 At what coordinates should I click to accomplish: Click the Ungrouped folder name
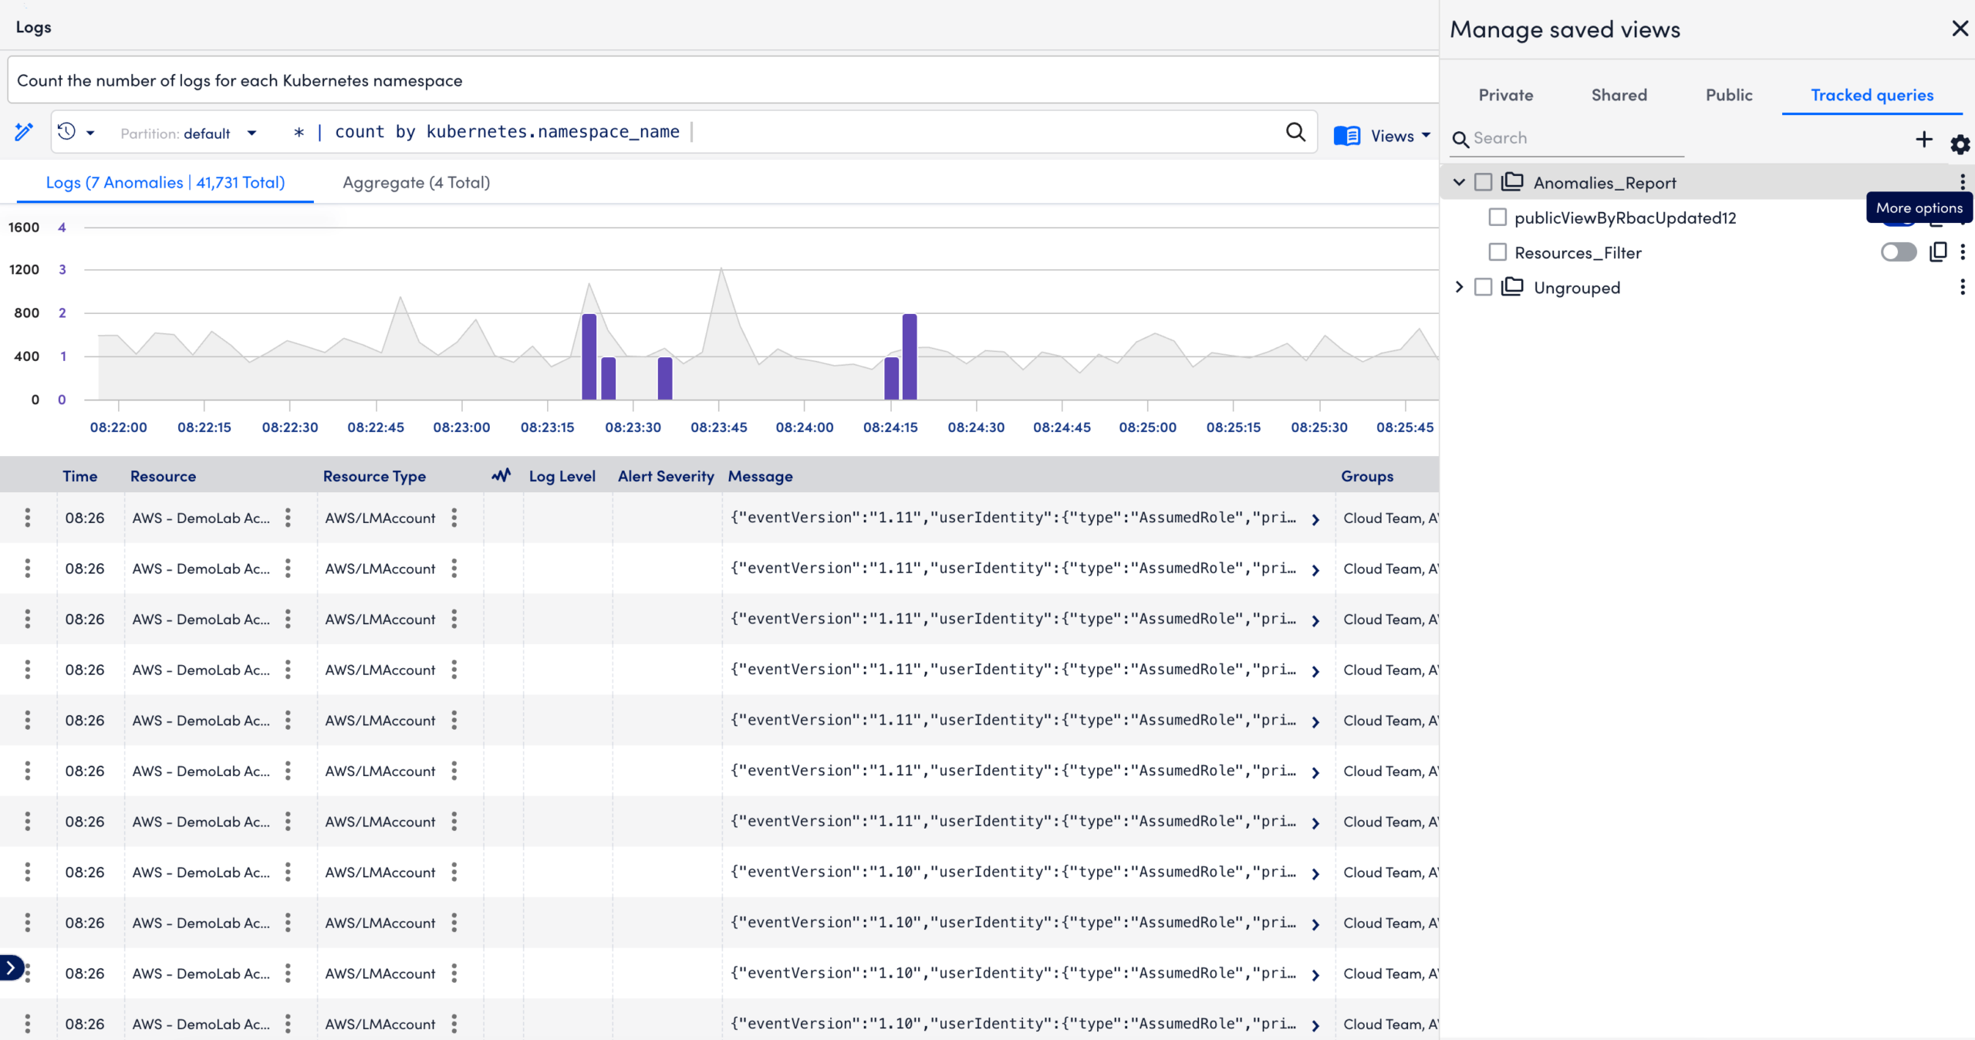click(1576, 288)
